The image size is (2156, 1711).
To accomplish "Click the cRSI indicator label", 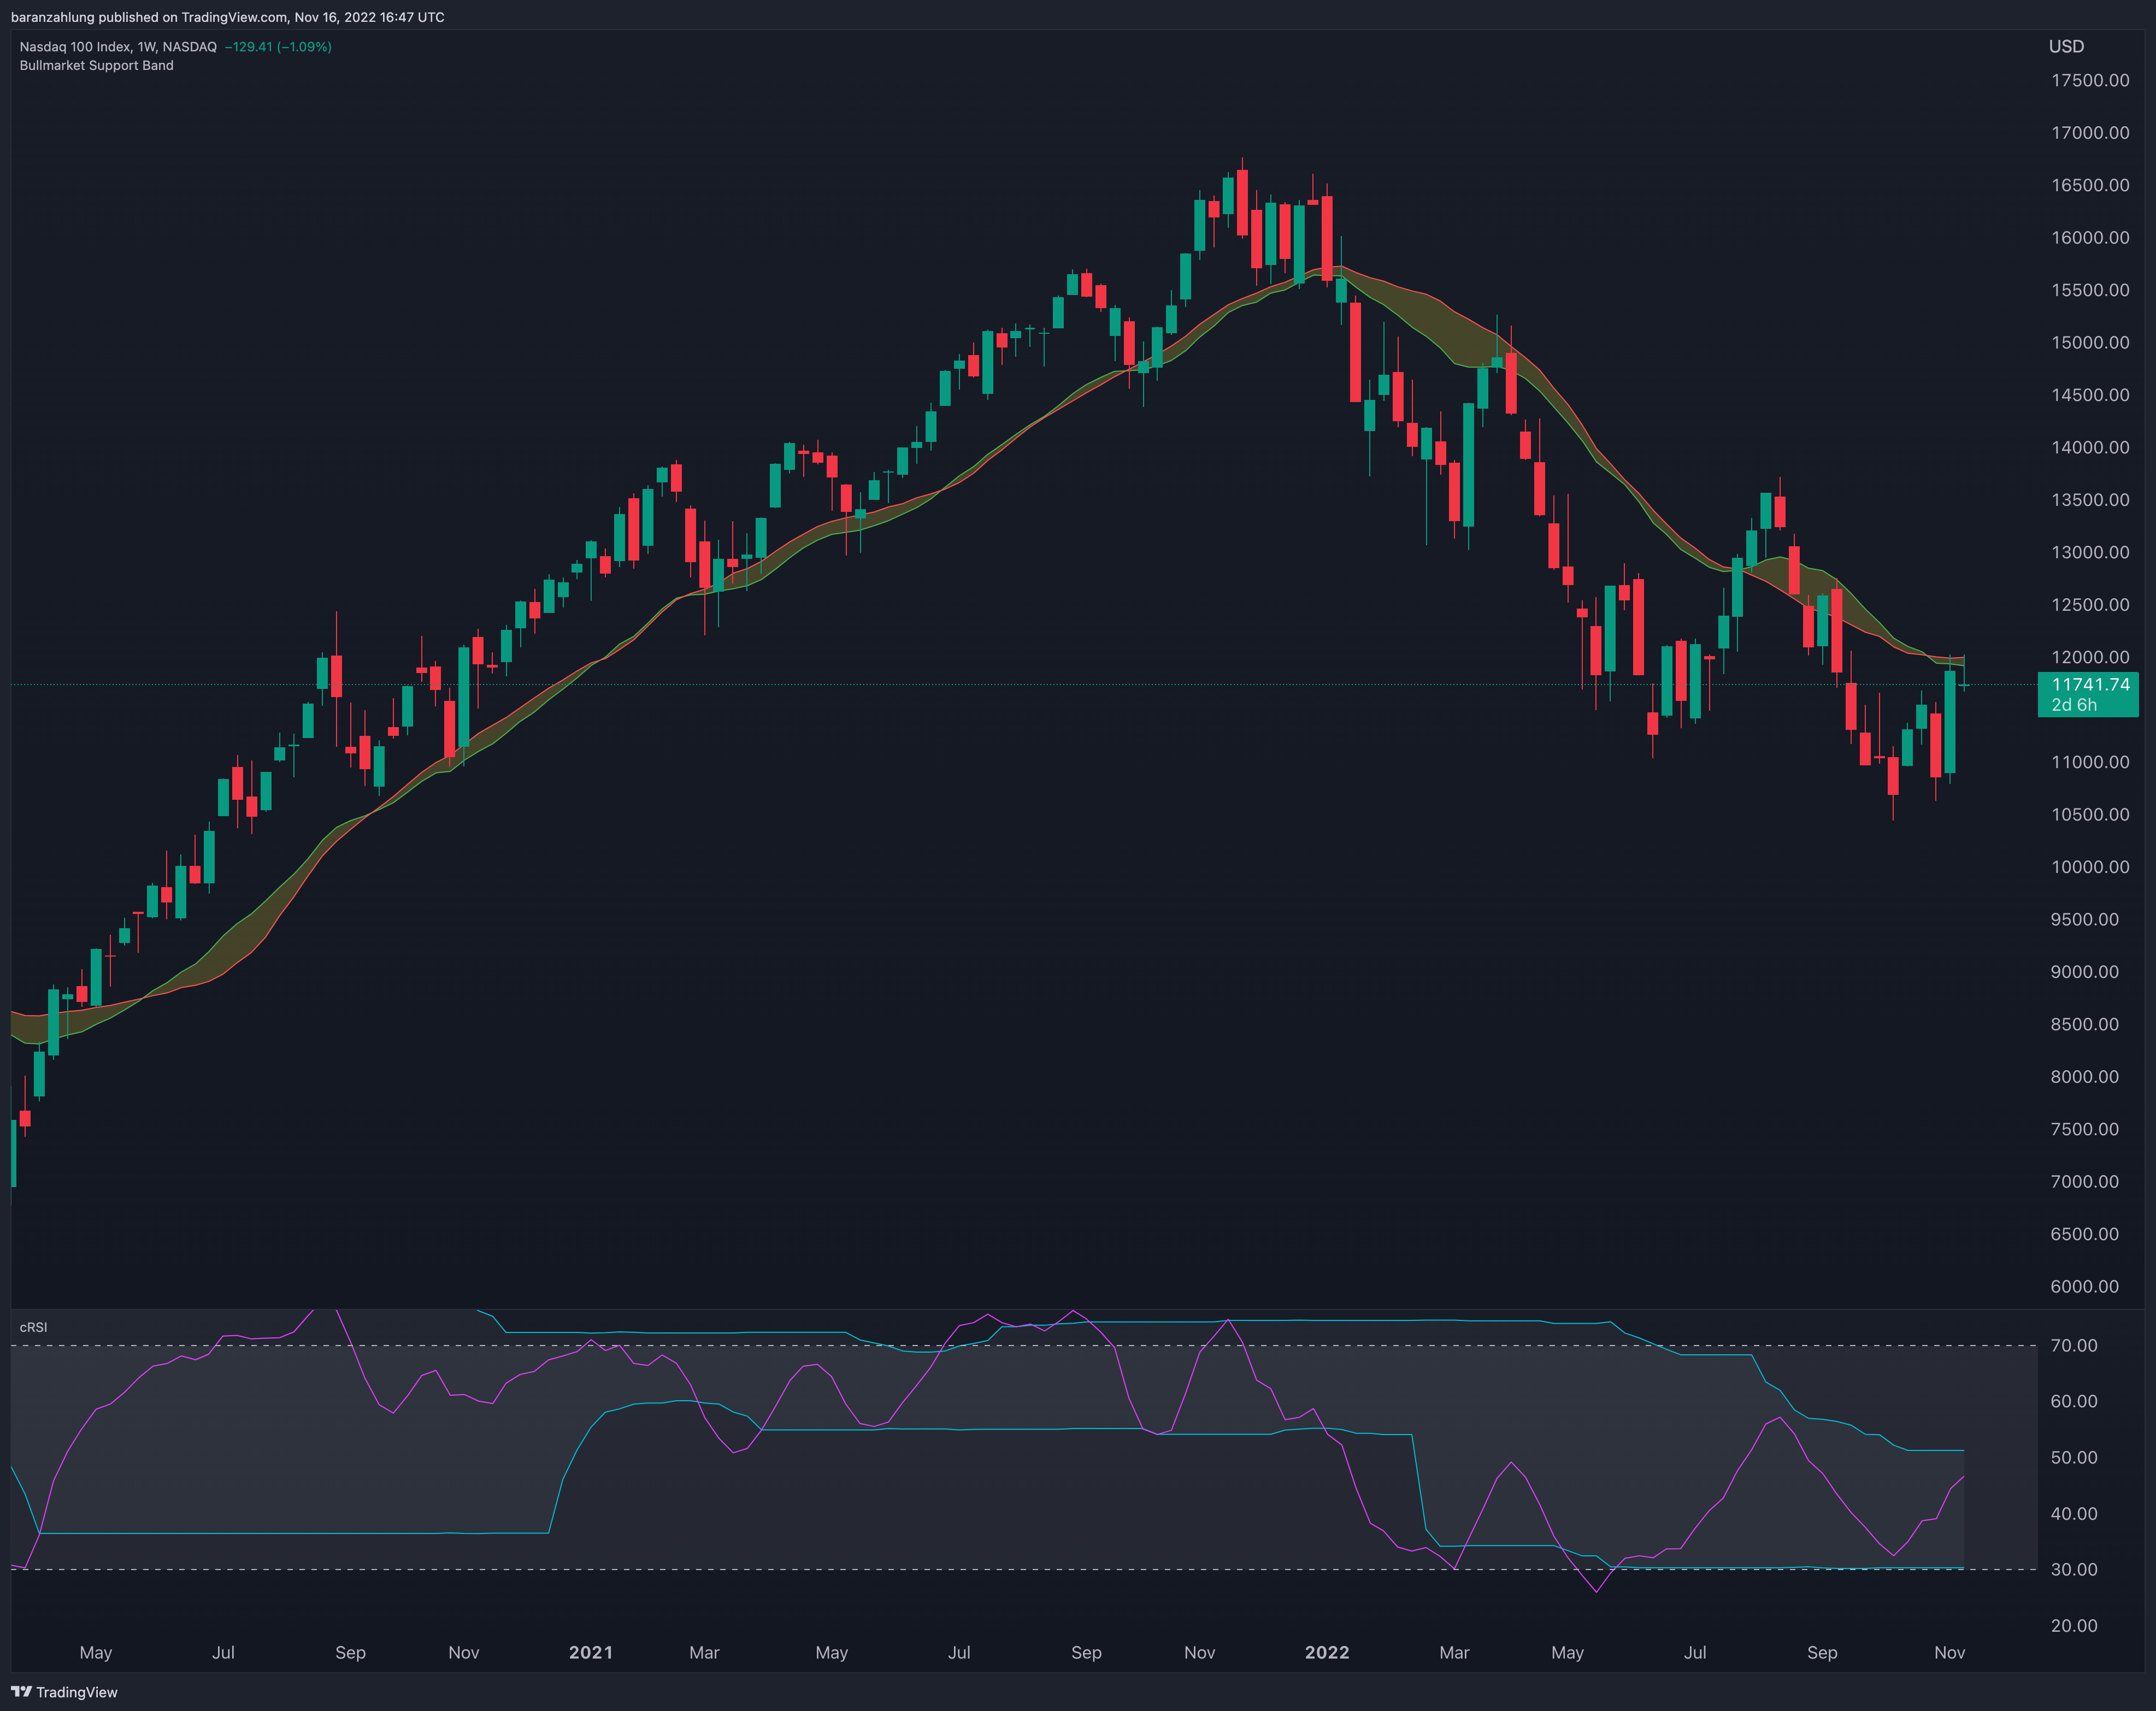I will [x=33, y=1327].
